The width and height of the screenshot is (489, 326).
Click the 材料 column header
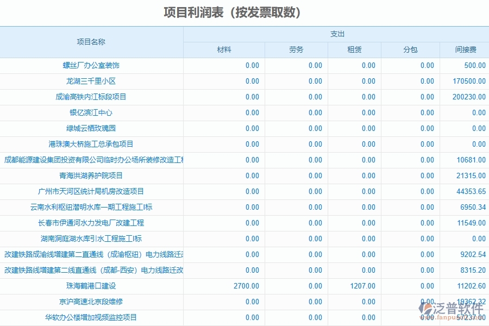tap(223, 49)
